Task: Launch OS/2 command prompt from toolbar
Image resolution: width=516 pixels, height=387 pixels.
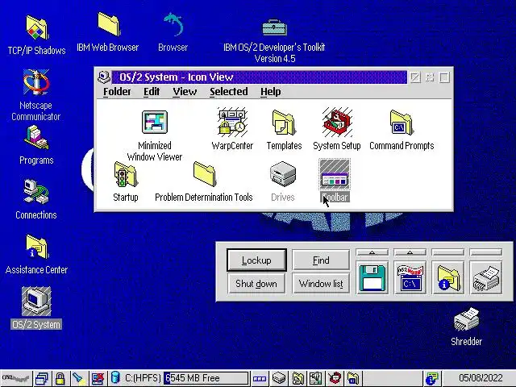Action: [x=410, y=278]
